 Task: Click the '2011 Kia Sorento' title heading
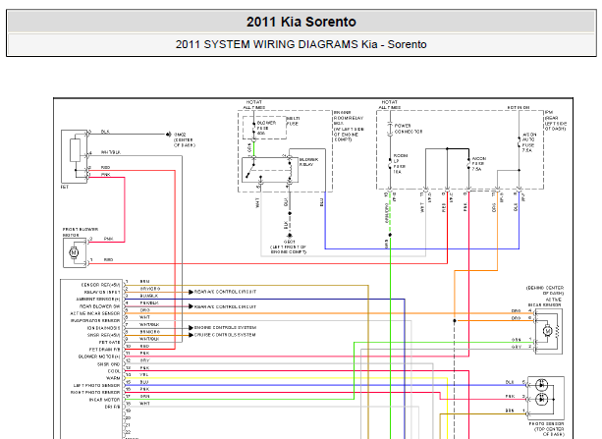click(x=301, y=22)
